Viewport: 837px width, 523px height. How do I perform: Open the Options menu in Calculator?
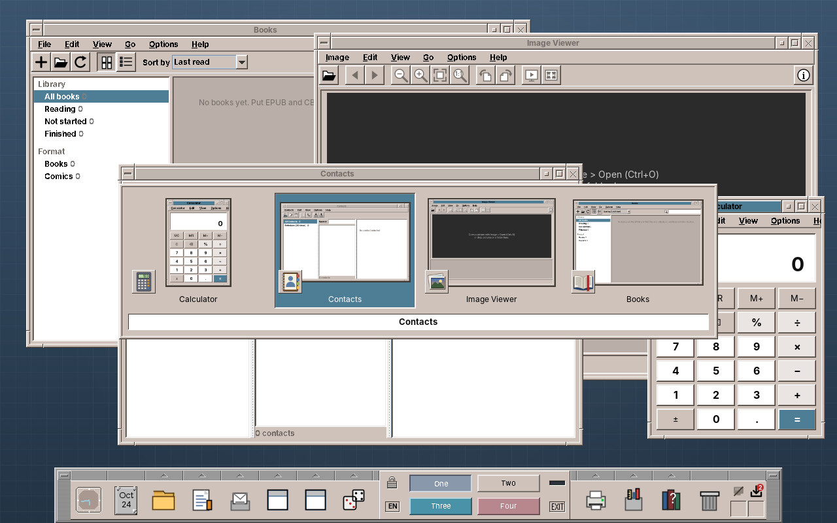[785, 221]
